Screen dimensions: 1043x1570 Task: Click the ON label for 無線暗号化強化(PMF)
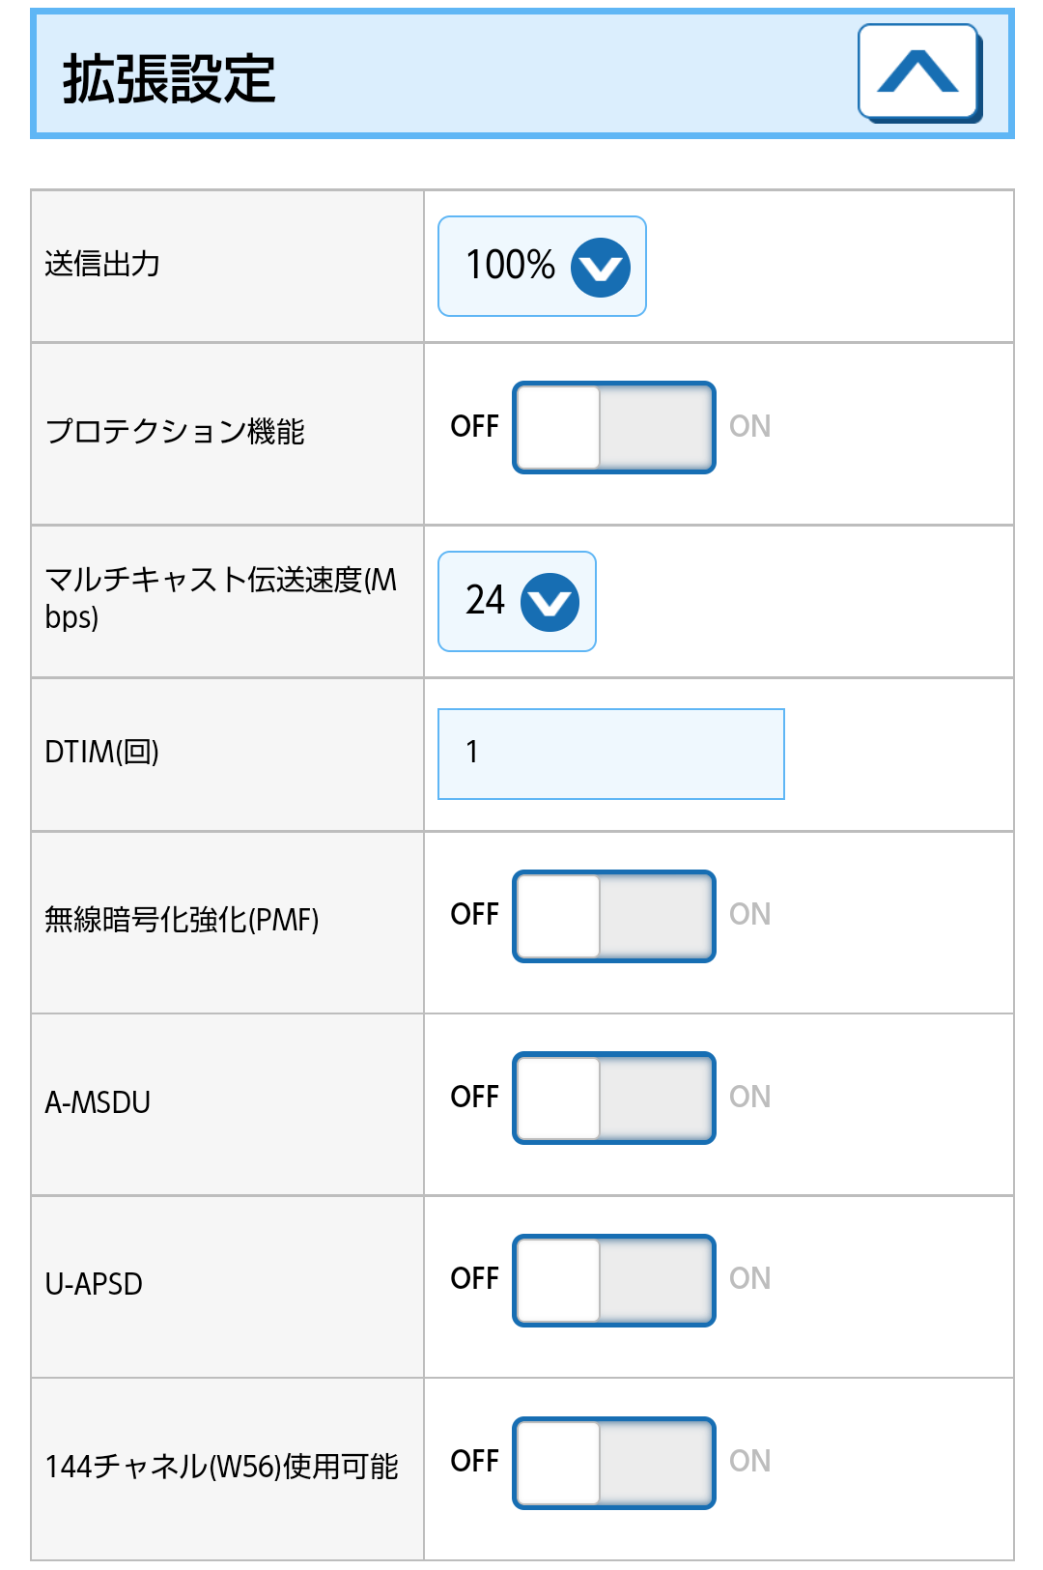(x=749, y=914)
